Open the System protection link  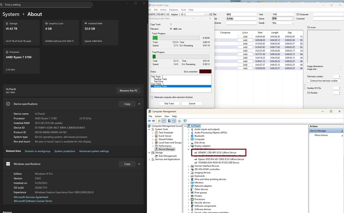pos(65,151)
